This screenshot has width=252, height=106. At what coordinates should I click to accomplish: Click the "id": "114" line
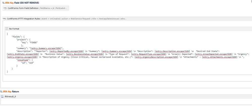click(28, 63)
